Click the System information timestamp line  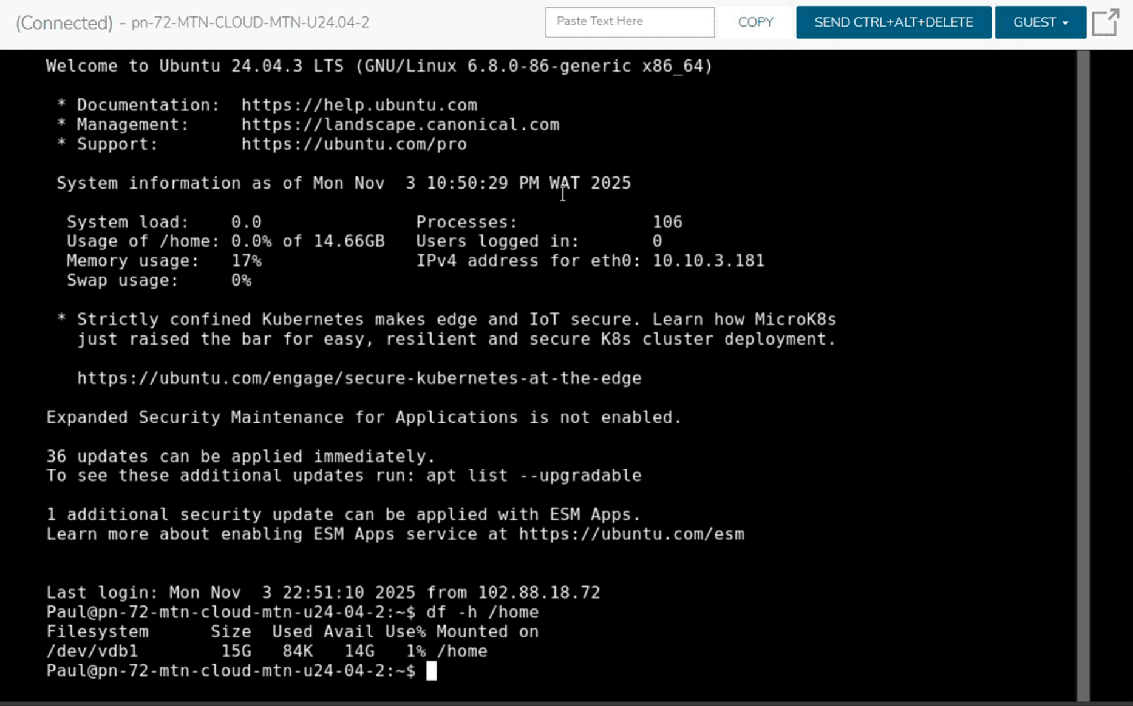[344, 183]
